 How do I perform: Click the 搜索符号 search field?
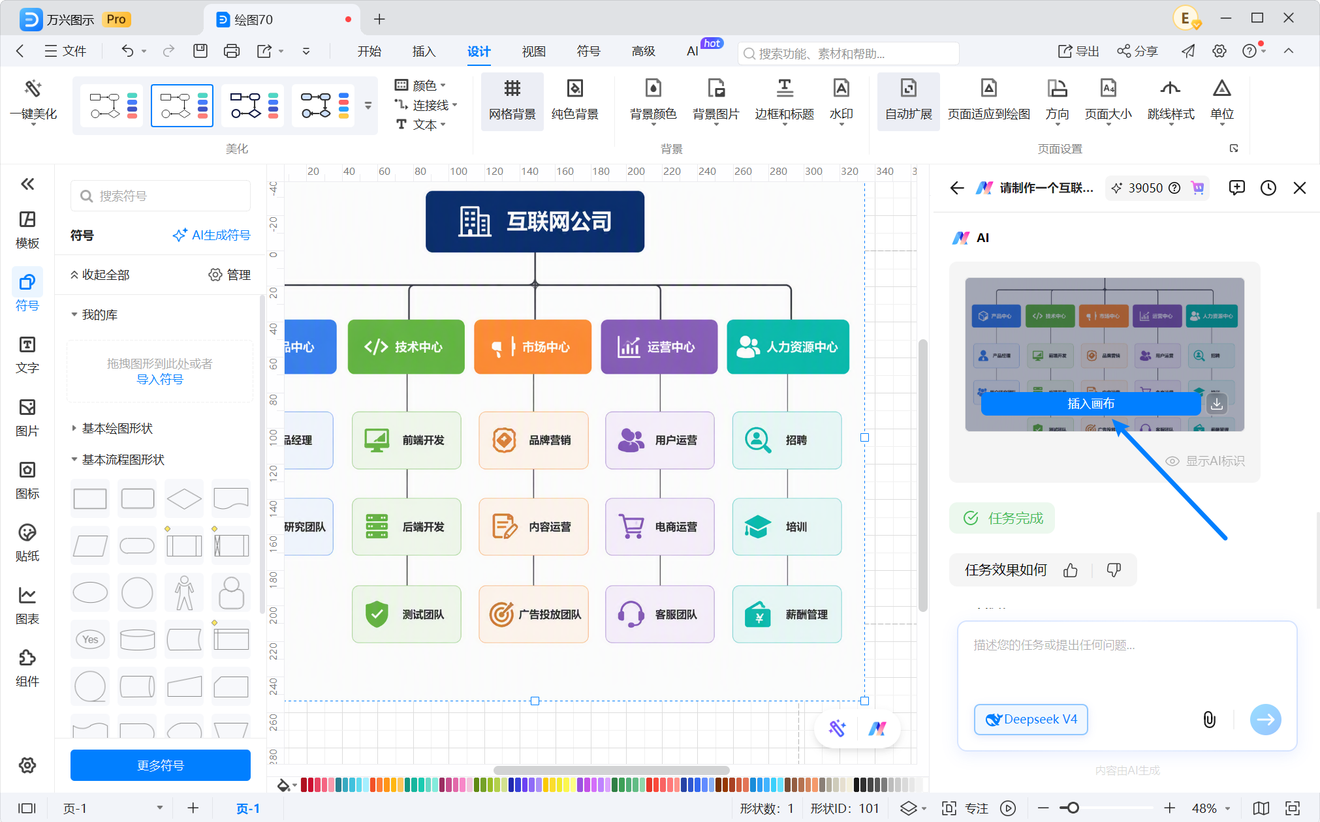point(161,196)
